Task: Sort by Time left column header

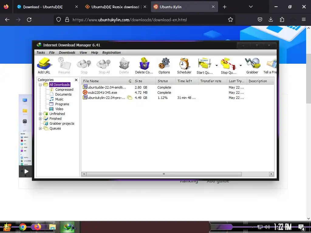Action: 187,81
